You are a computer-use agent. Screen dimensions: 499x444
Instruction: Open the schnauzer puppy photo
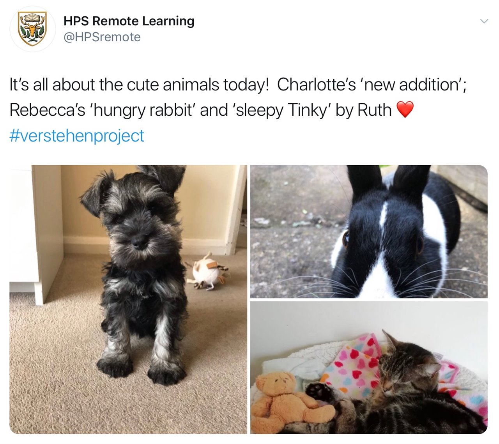pyautogui.click(x=128, y=299)
